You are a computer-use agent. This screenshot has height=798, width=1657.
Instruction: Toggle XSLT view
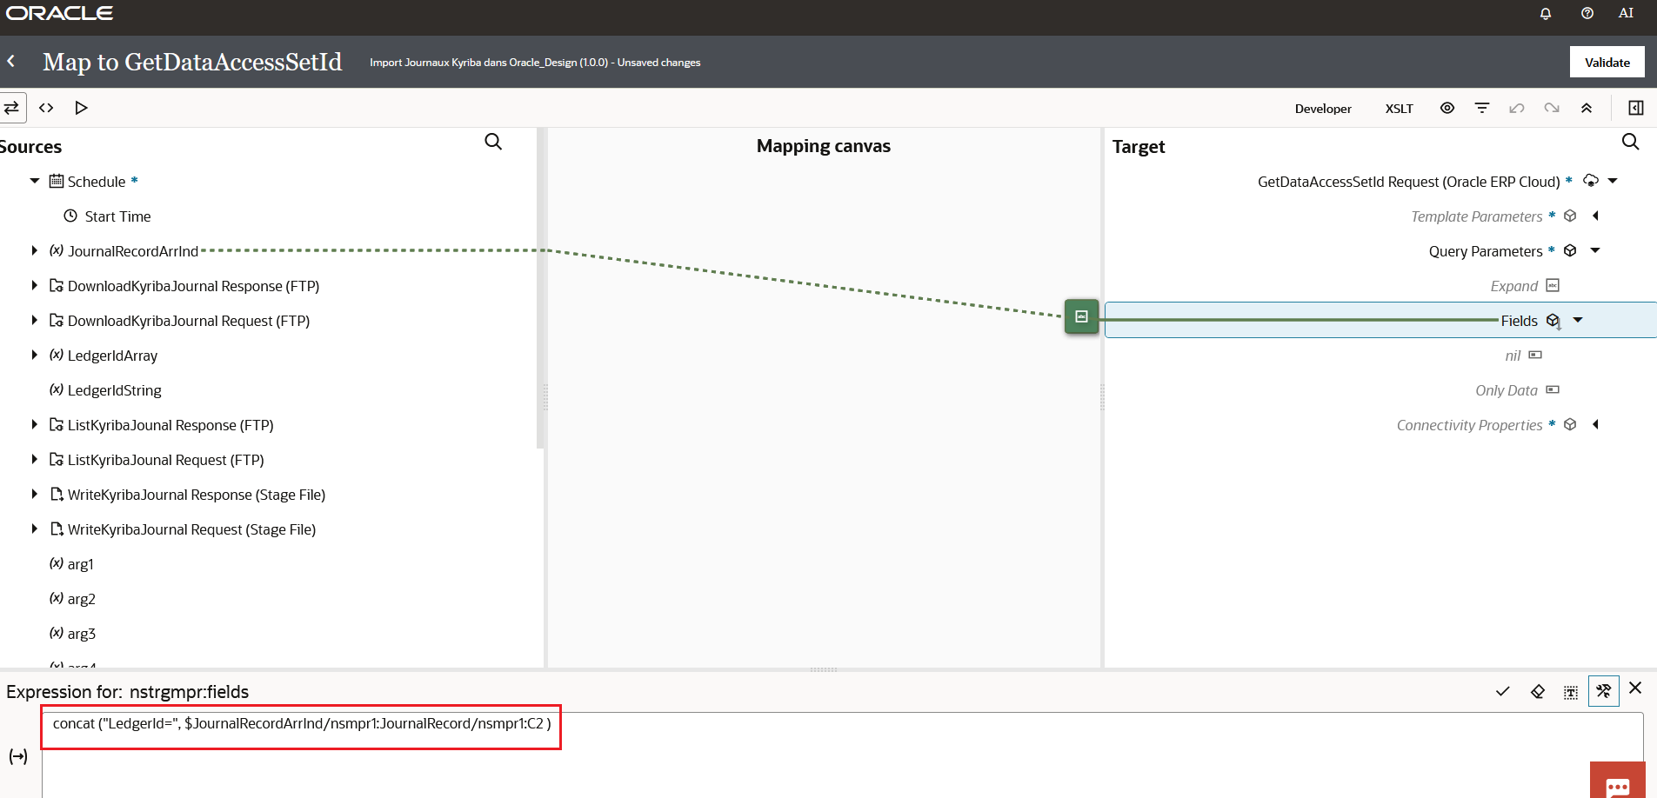[x=1399, y=109]
